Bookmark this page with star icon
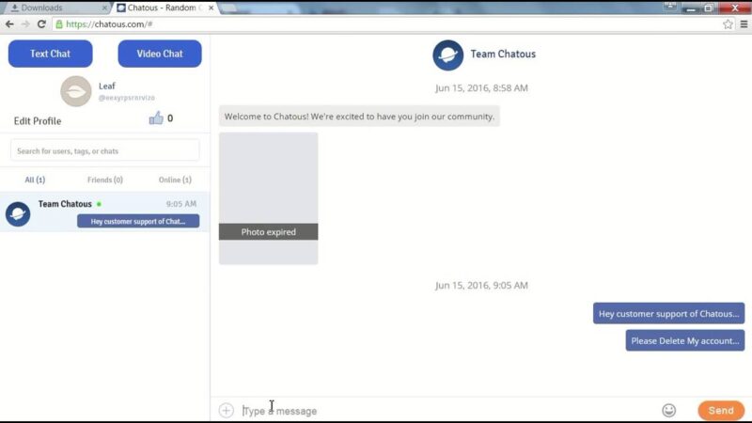The width and height of the screenshot is (752, 423). pos(728,24)
